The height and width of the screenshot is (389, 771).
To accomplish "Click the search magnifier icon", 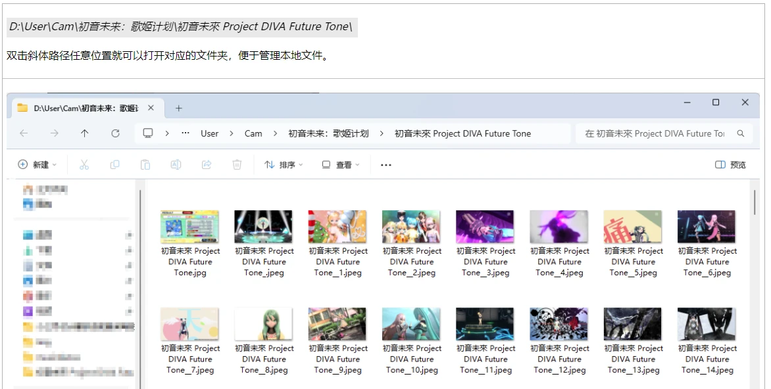I will pyautogui.click(x=741, y=133).
